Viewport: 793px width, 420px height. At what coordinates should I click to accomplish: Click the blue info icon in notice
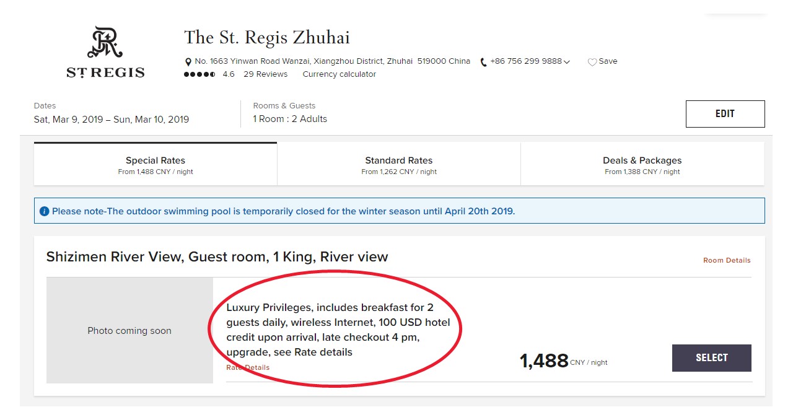(x=44, y=211)
